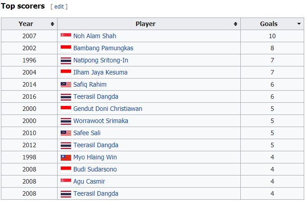Viewport: 306px width, 202px height.
Task: Click Malaysia flag beside Safee Sali
Action: (x=66, y=133)
